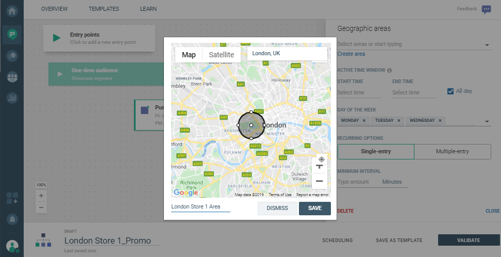Image resolution: width=501 pixels, height=257 pixels.
Task: Click the One-time audience block
Action: 106,74
